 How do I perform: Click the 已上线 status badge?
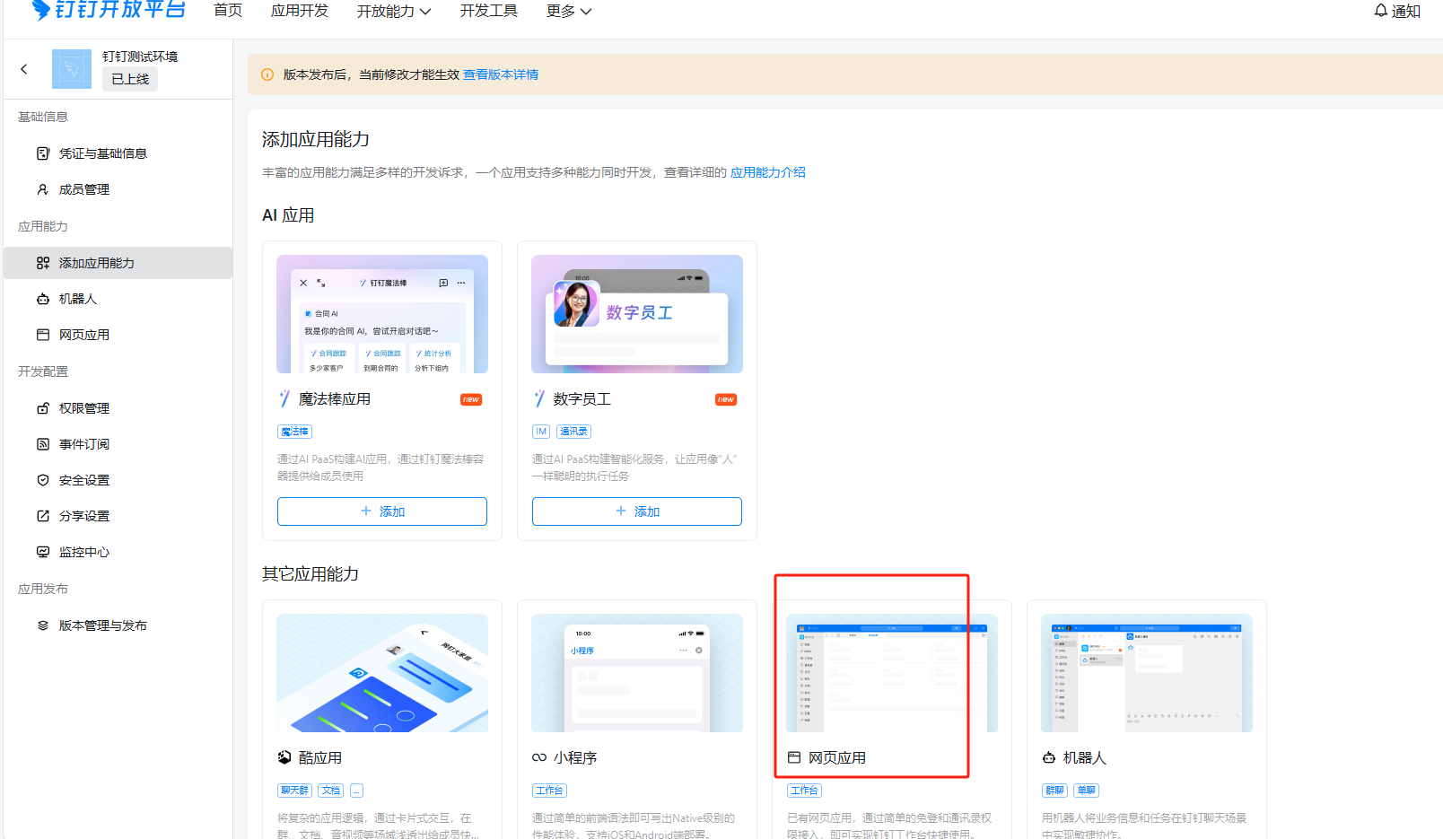click(x=130, y=79)
